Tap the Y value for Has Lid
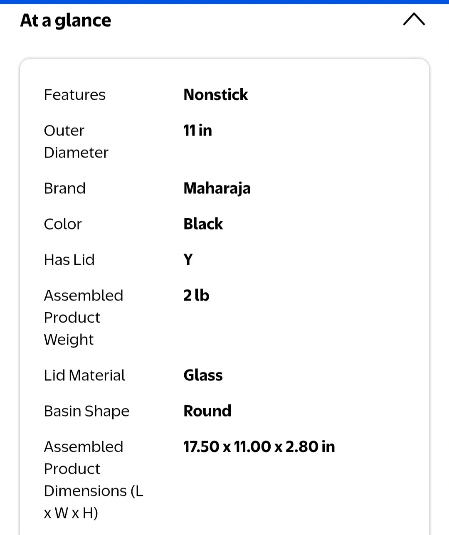 coord(188,260)
